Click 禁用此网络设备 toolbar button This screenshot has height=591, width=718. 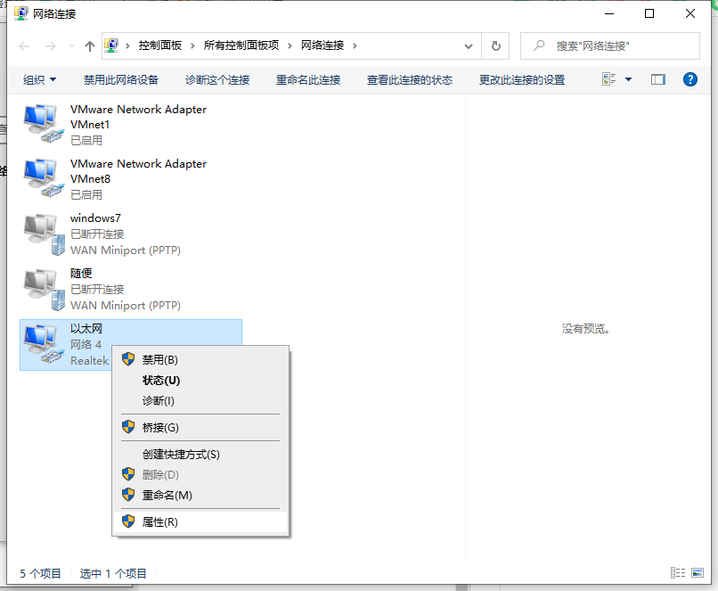pyautogui.click(x=121, y=79)
